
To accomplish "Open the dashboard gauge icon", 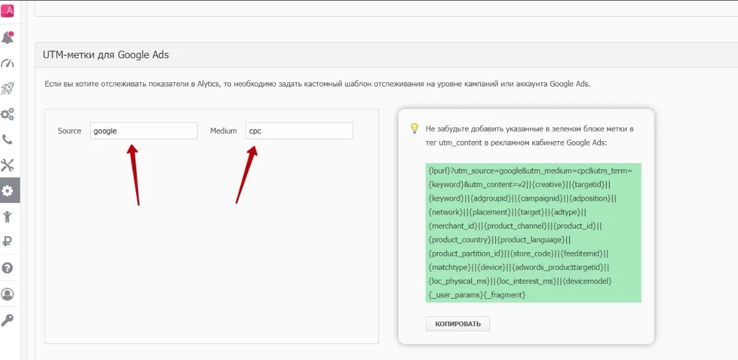I will click(x=7, y=63).
